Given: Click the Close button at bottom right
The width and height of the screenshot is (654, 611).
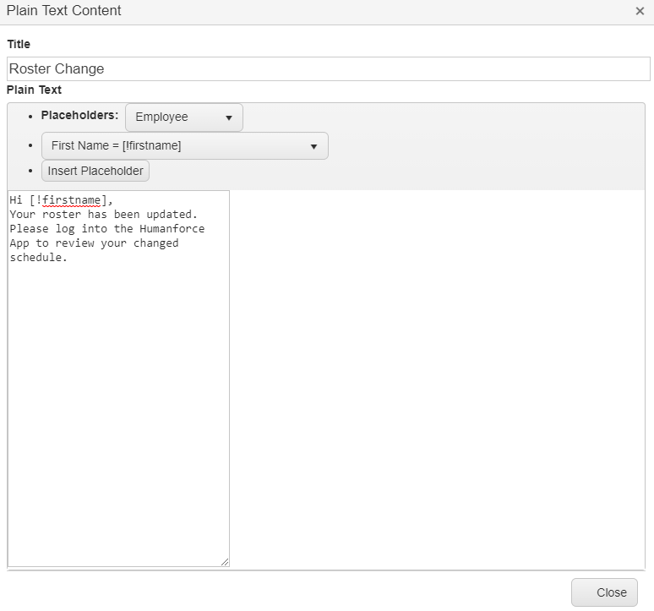Looking at the screenshot, I should [603, 592].
